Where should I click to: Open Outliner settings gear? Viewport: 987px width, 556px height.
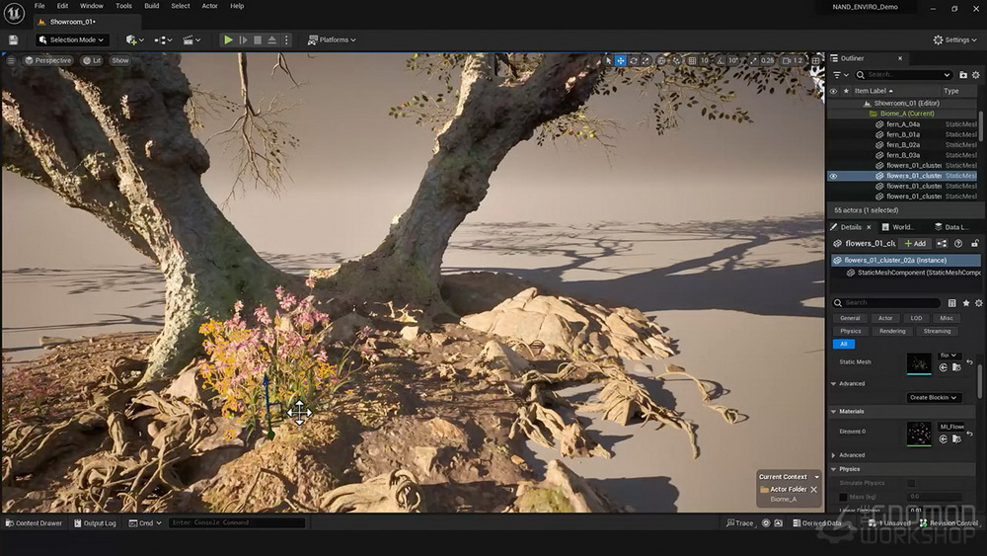pyautogui.click(x=976, y=75)
